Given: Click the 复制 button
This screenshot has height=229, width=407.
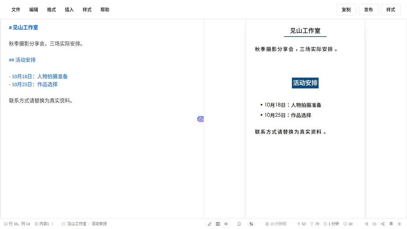Looking at the screenshot, I should click(346, 10).
